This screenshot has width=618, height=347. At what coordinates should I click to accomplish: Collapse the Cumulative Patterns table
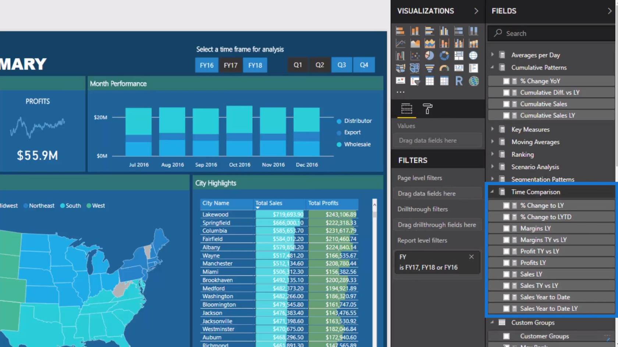click(x=492, y=67)
